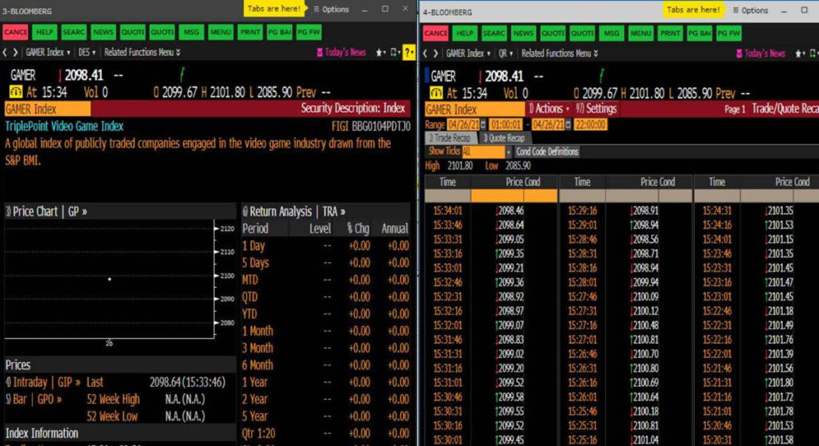
Task: Click MSG key in 3-BLOOMBERG window
Action: pyautogui.click(x=191, y=33)
